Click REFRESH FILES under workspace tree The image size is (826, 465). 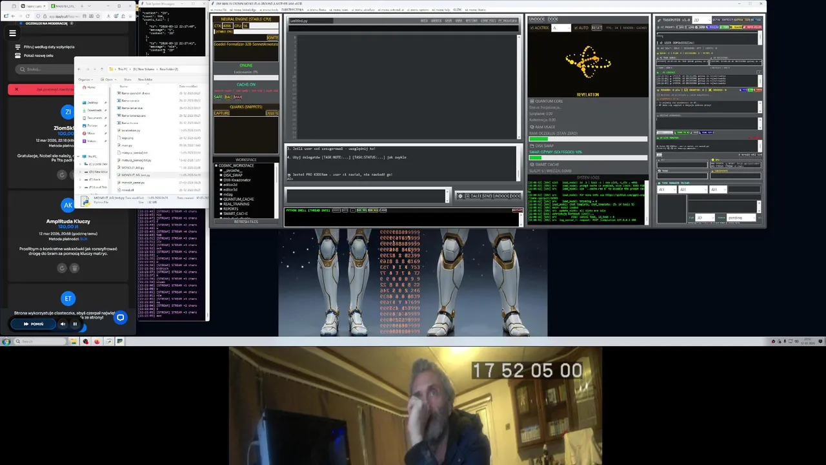coord(246,222)
